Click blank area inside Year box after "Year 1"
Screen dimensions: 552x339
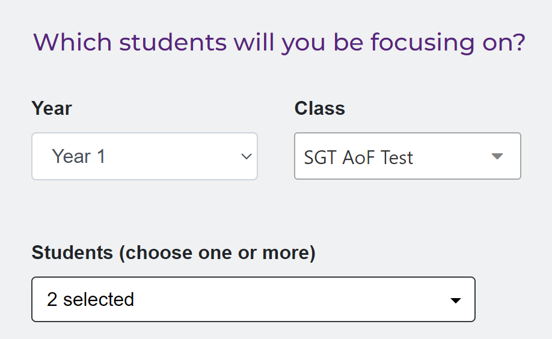(x=174, y=157)
